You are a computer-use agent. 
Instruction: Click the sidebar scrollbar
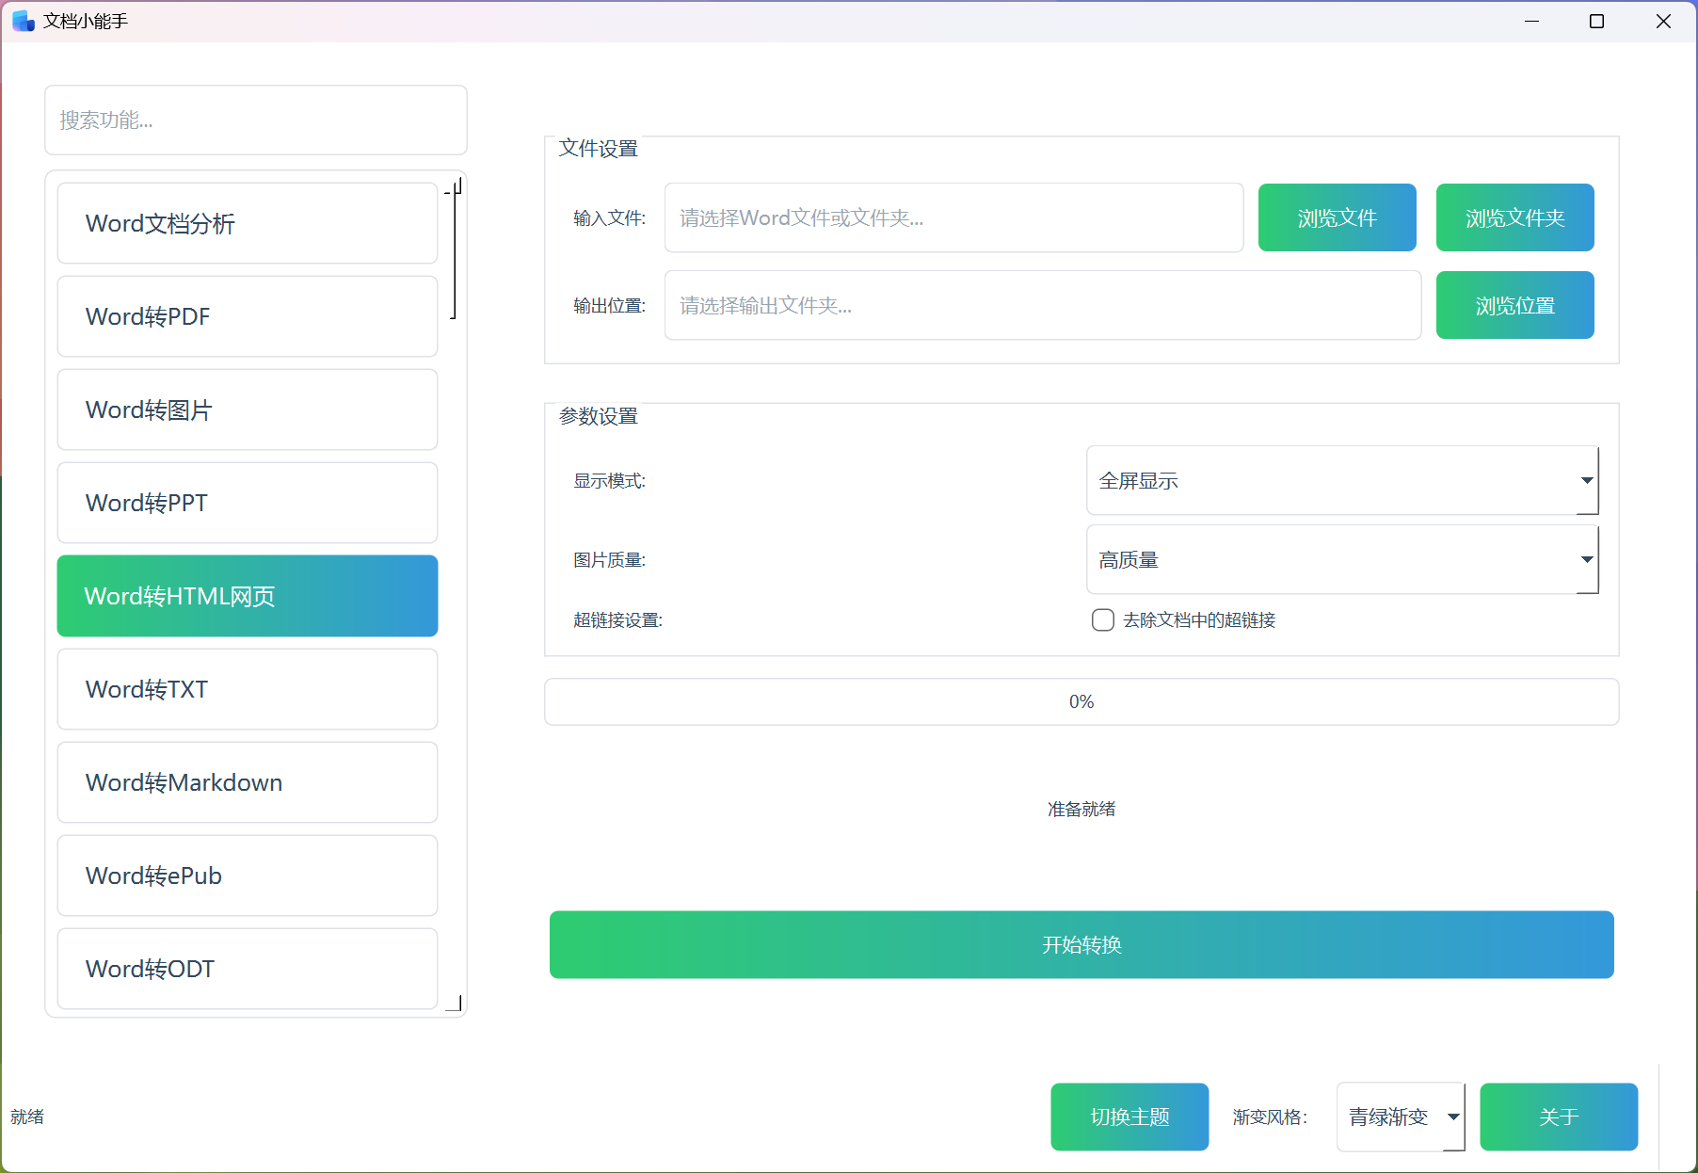coord(454,249)
